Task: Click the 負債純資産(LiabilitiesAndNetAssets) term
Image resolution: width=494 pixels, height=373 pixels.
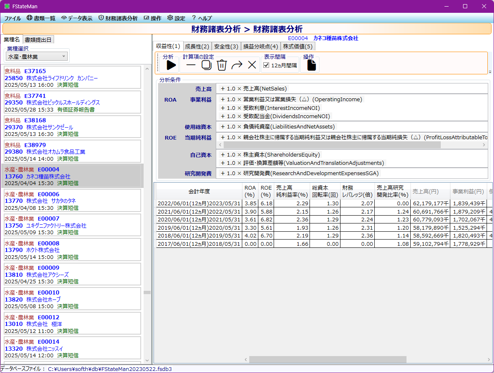Action: (278, 126)
